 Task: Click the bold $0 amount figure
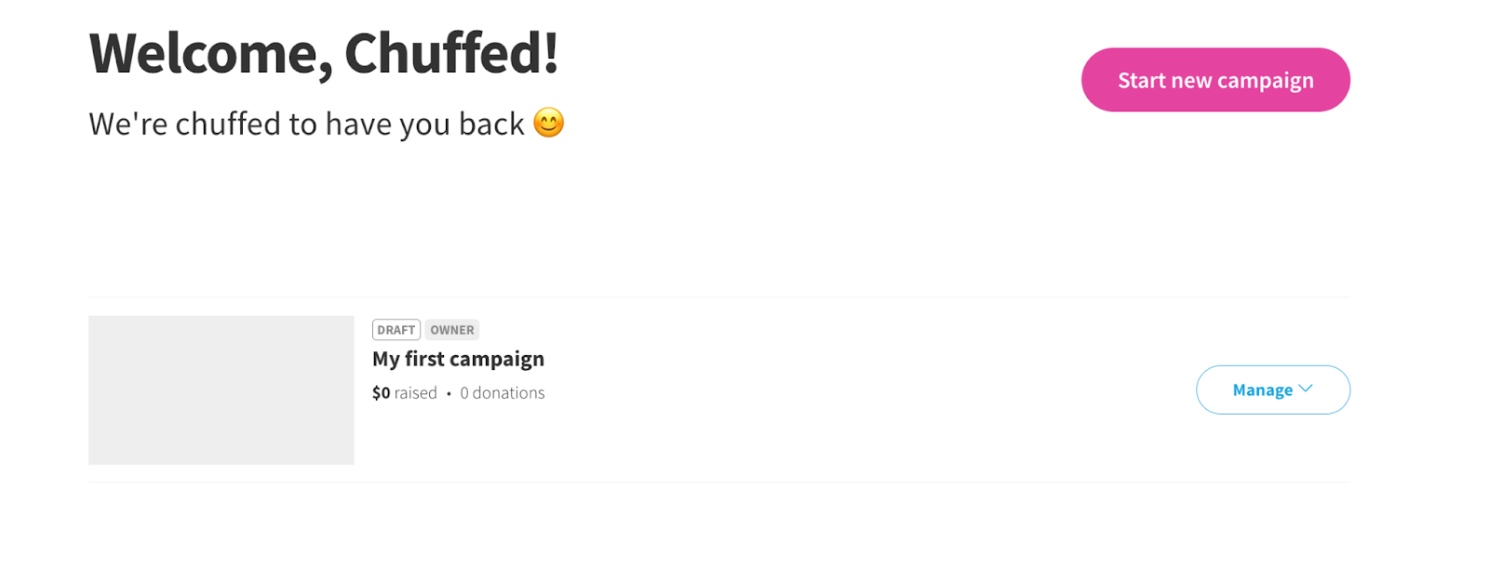point(382,393)
